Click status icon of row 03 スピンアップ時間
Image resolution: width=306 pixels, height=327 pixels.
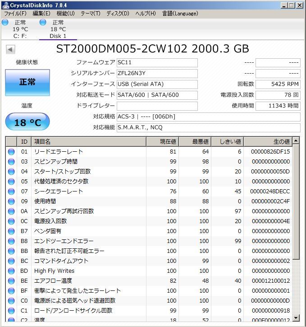pyautogui.click(x=11, y=162)
